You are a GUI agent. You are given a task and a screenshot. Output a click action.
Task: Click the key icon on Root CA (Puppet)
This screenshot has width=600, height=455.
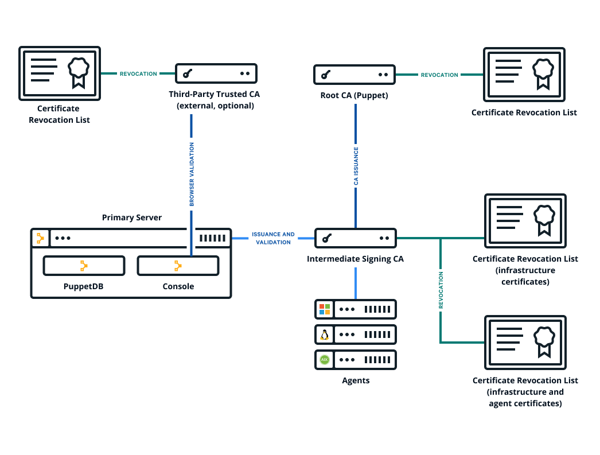tap(325, 75)
